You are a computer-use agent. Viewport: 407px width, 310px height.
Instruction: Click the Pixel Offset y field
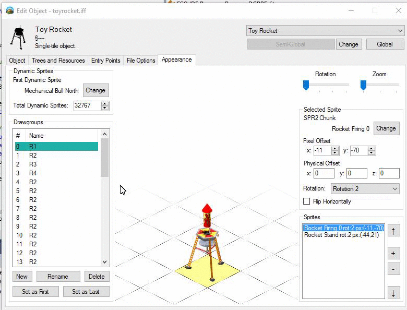(359, 151)
